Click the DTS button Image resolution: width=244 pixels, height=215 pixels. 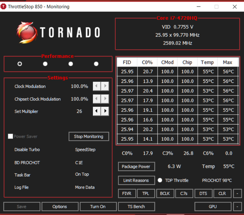[203, 193]
